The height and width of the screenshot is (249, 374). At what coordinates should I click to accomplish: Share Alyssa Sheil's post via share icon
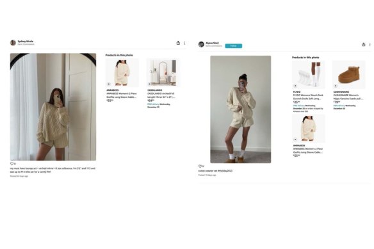pyautogui.click(x=364, y=44)
